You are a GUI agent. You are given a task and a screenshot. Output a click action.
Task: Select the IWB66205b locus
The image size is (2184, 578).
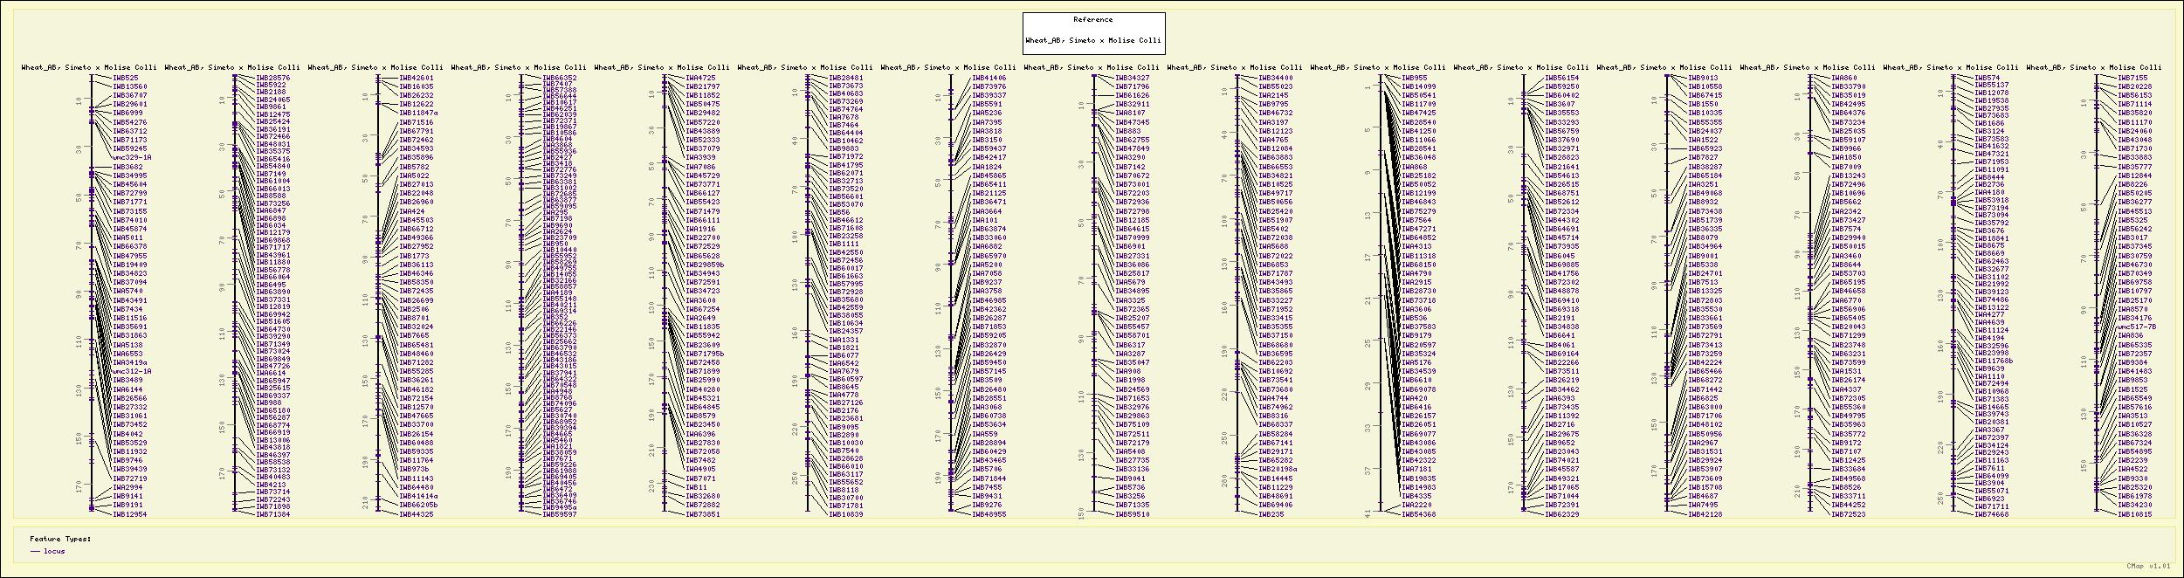coord(418,505)
